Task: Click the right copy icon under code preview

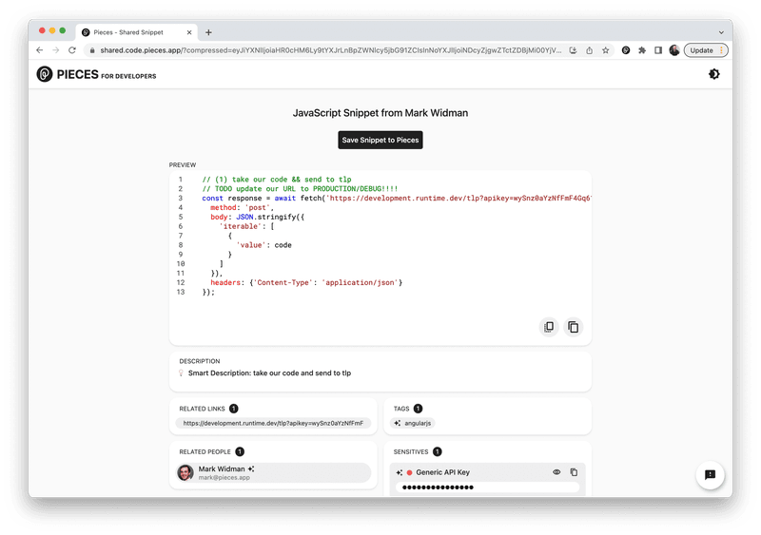Action: (x=573, y=327)
